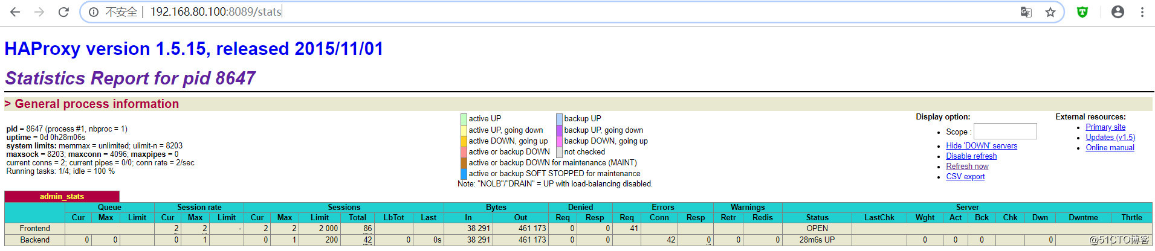Click the Redis column header
Viewport: 1155px width, 251px height.
762,218
